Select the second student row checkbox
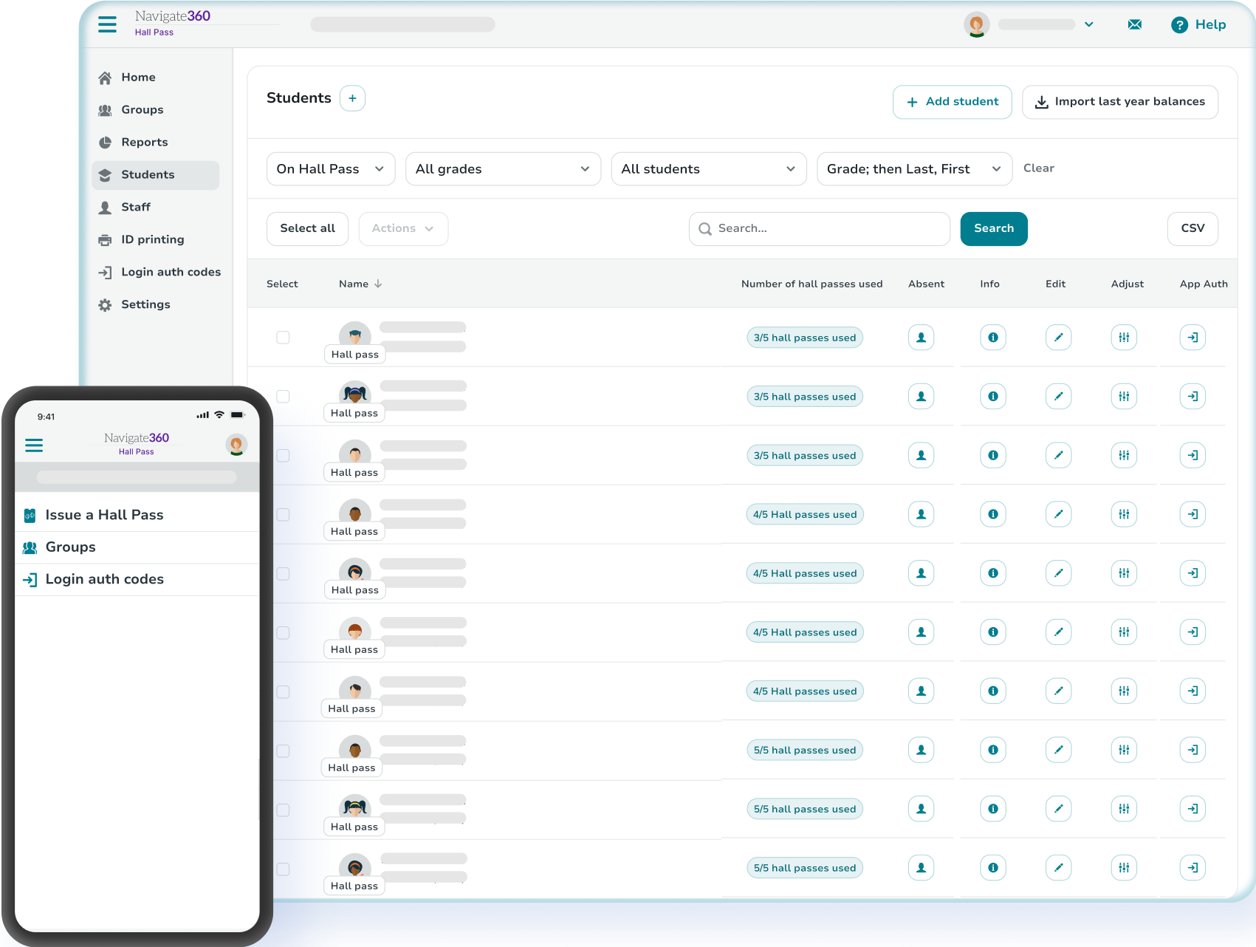 [x=283, y=397]
